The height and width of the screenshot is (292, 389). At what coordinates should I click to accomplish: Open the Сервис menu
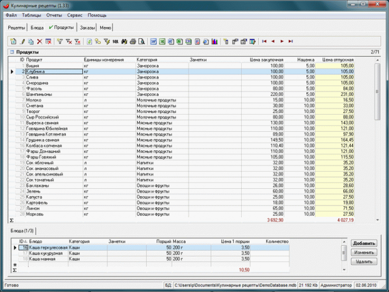75,16
